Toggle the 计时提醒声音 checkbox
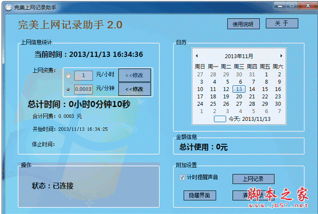 click(182, 177)
